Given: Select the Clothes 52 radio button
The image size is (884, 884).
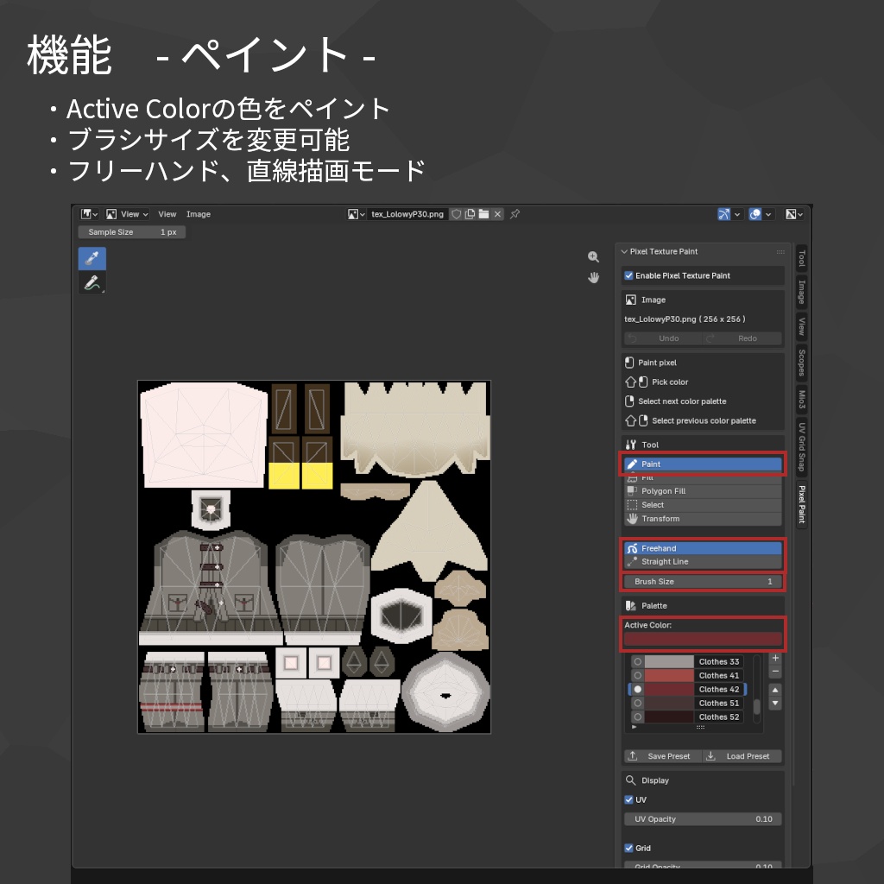Looking at the screenshot, I should click(x=638, y=717).
